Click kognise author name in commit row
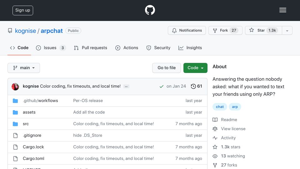300x169 pixels. pos(31,86)
